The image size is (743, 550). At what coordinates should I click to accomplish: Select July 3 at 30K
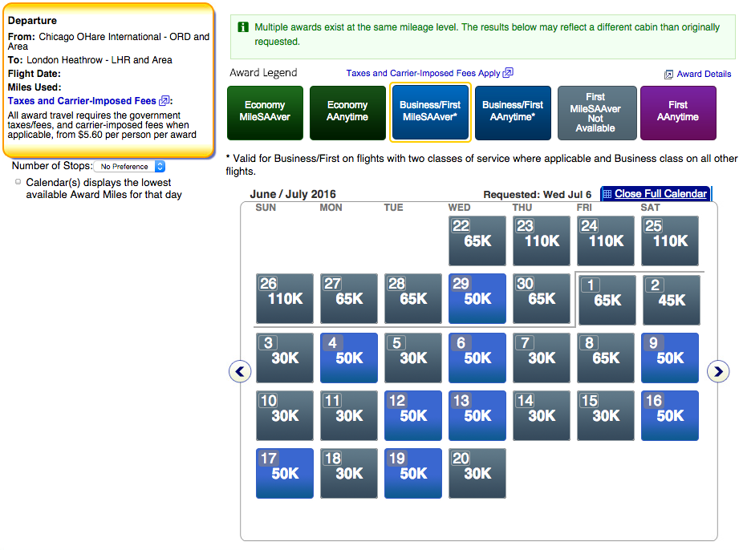click(285, 358)
